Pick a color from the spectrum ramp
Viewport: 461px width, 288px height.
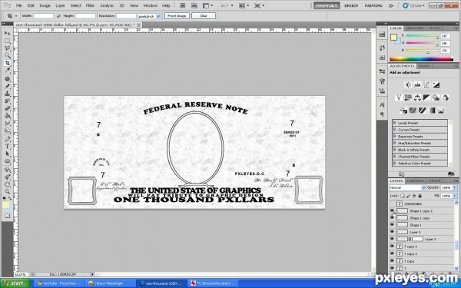tap(421, 59)
